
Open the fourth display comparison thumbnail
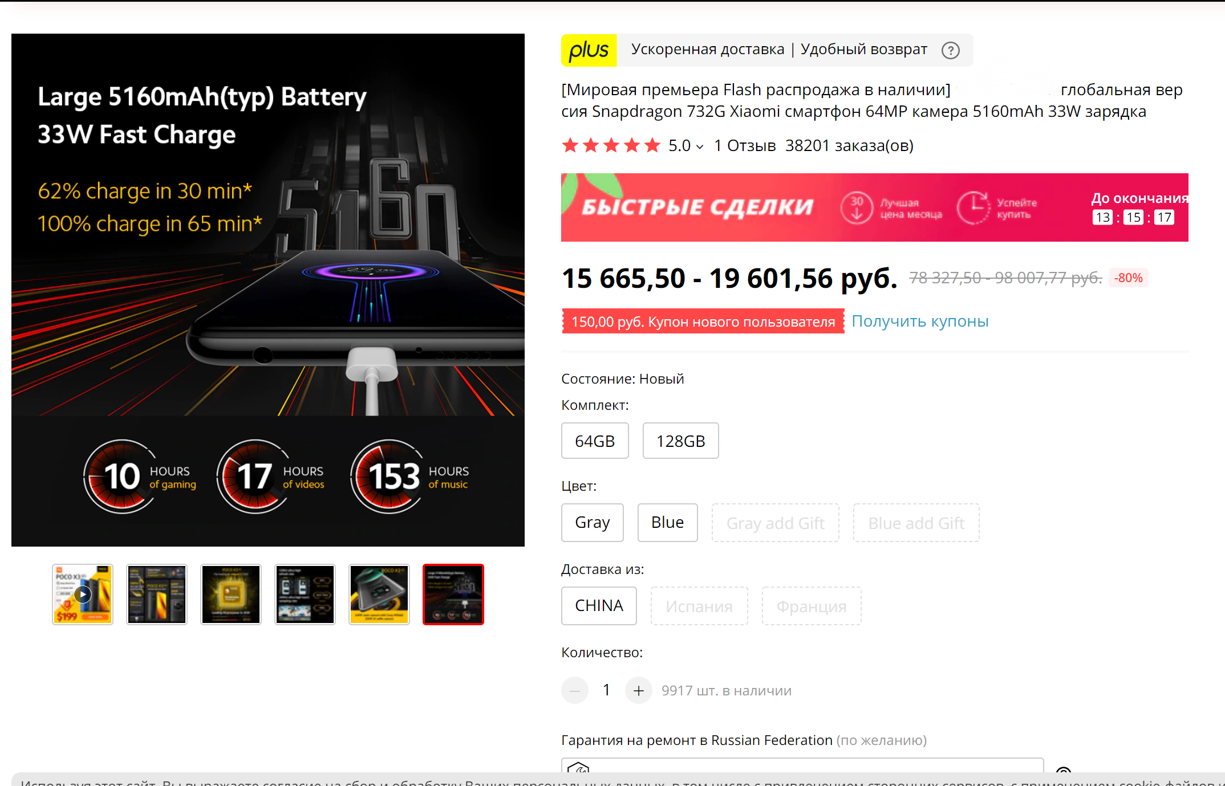click(x=305, y=594)
